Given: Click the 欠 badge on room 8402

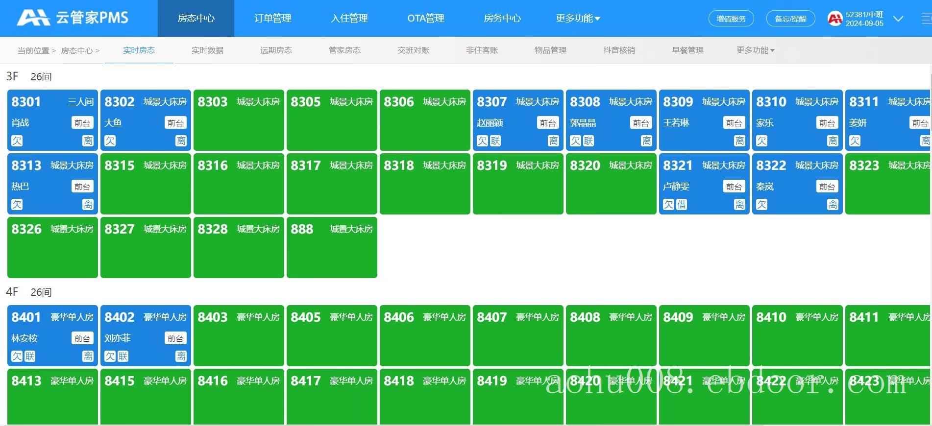Looking at the screenshot, I should click(x=110, y=356).
